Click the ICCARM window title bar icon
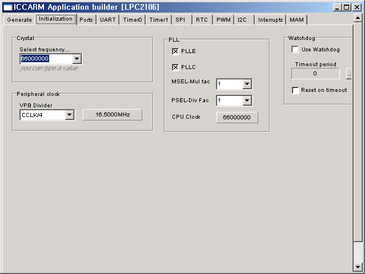 (x=8, y=7)
